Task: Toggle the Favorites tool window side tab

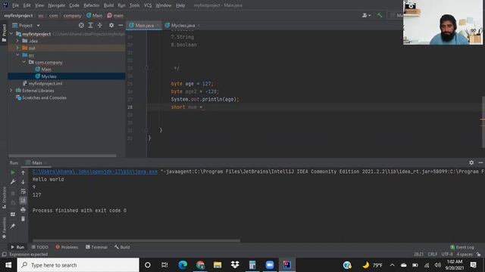Action: 4,227
